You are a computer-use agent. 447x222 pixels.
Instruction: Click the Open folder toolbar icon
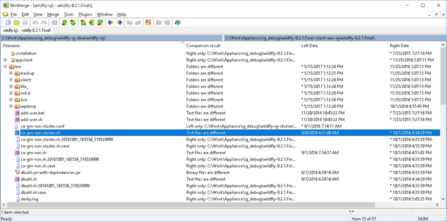(17, 23)
